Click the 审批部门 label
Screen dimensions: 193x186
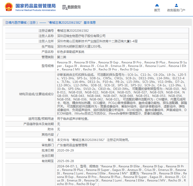(x=48, y=145)
